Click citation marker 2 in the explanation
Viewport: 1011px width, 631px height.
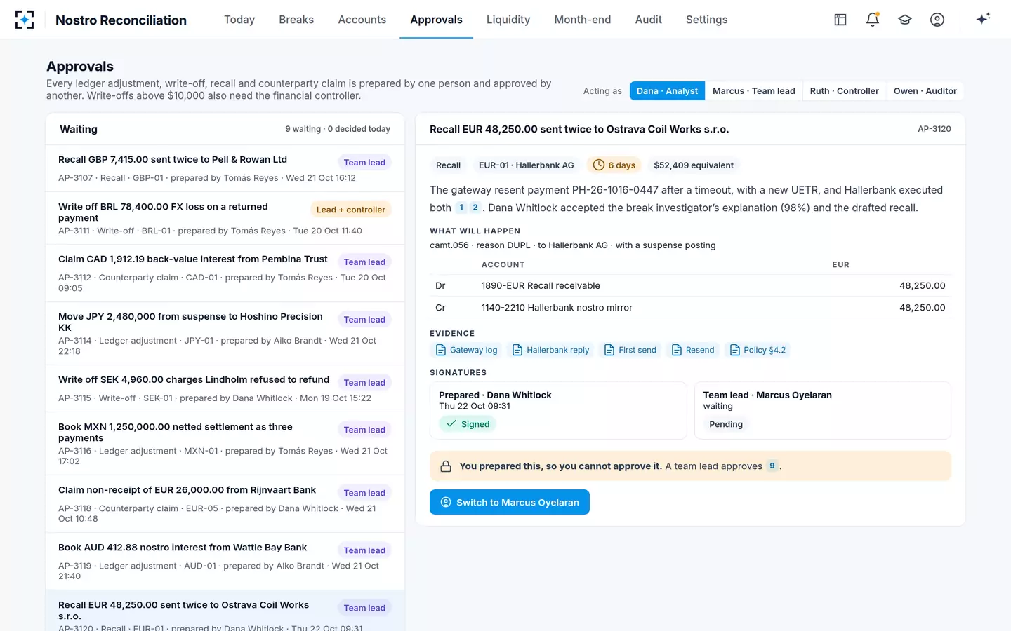[x=475, y=208]
